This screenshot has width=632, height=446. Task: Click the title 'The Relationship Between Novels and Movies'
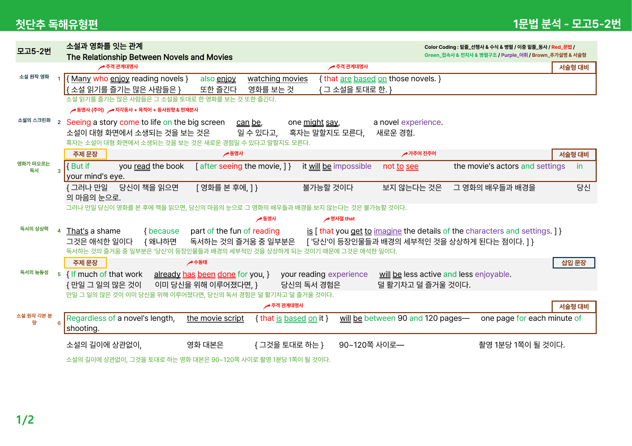coord(150,57)
